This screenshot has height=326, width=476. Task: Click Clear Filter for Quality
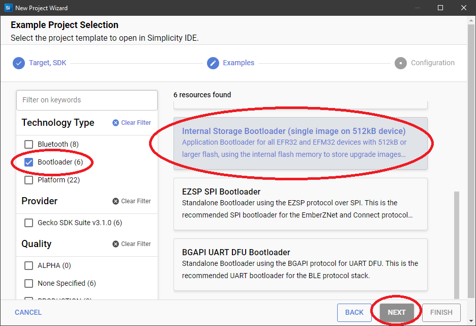pos(132,244)
